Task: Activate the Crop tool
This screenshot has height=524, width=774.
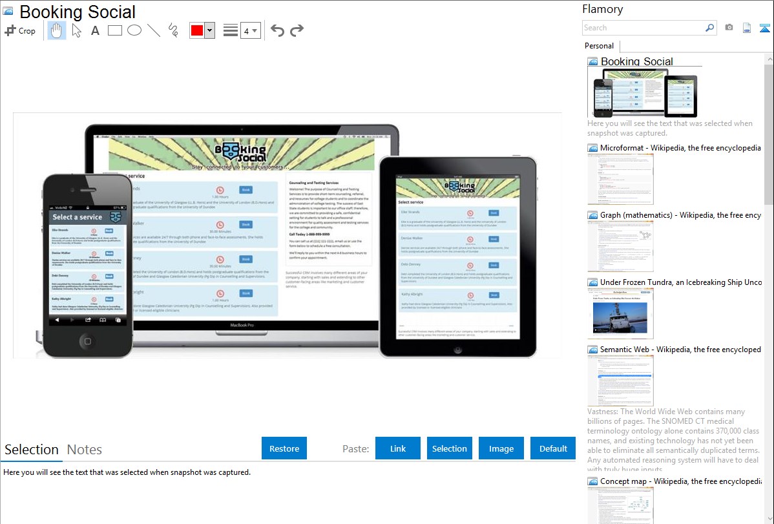Action: coord(20,30)
